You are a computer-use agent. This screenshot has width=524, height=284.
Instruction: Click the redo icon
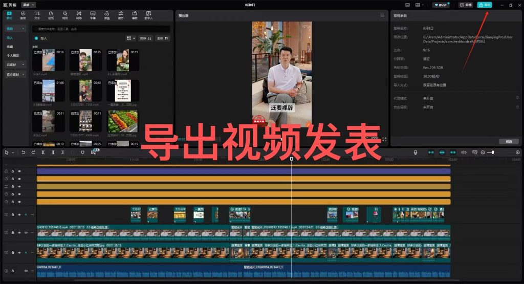(x=33, y=152)
